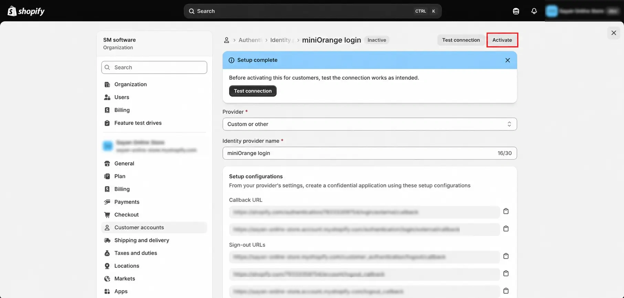Click the second Callback URL field
This screenshot has height=298, width=624.
[x=364, y=229]
